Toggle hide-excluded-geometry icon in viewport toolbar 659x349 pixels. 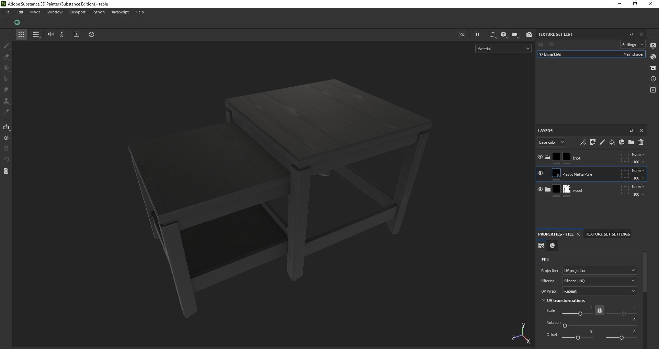point(462,34)
